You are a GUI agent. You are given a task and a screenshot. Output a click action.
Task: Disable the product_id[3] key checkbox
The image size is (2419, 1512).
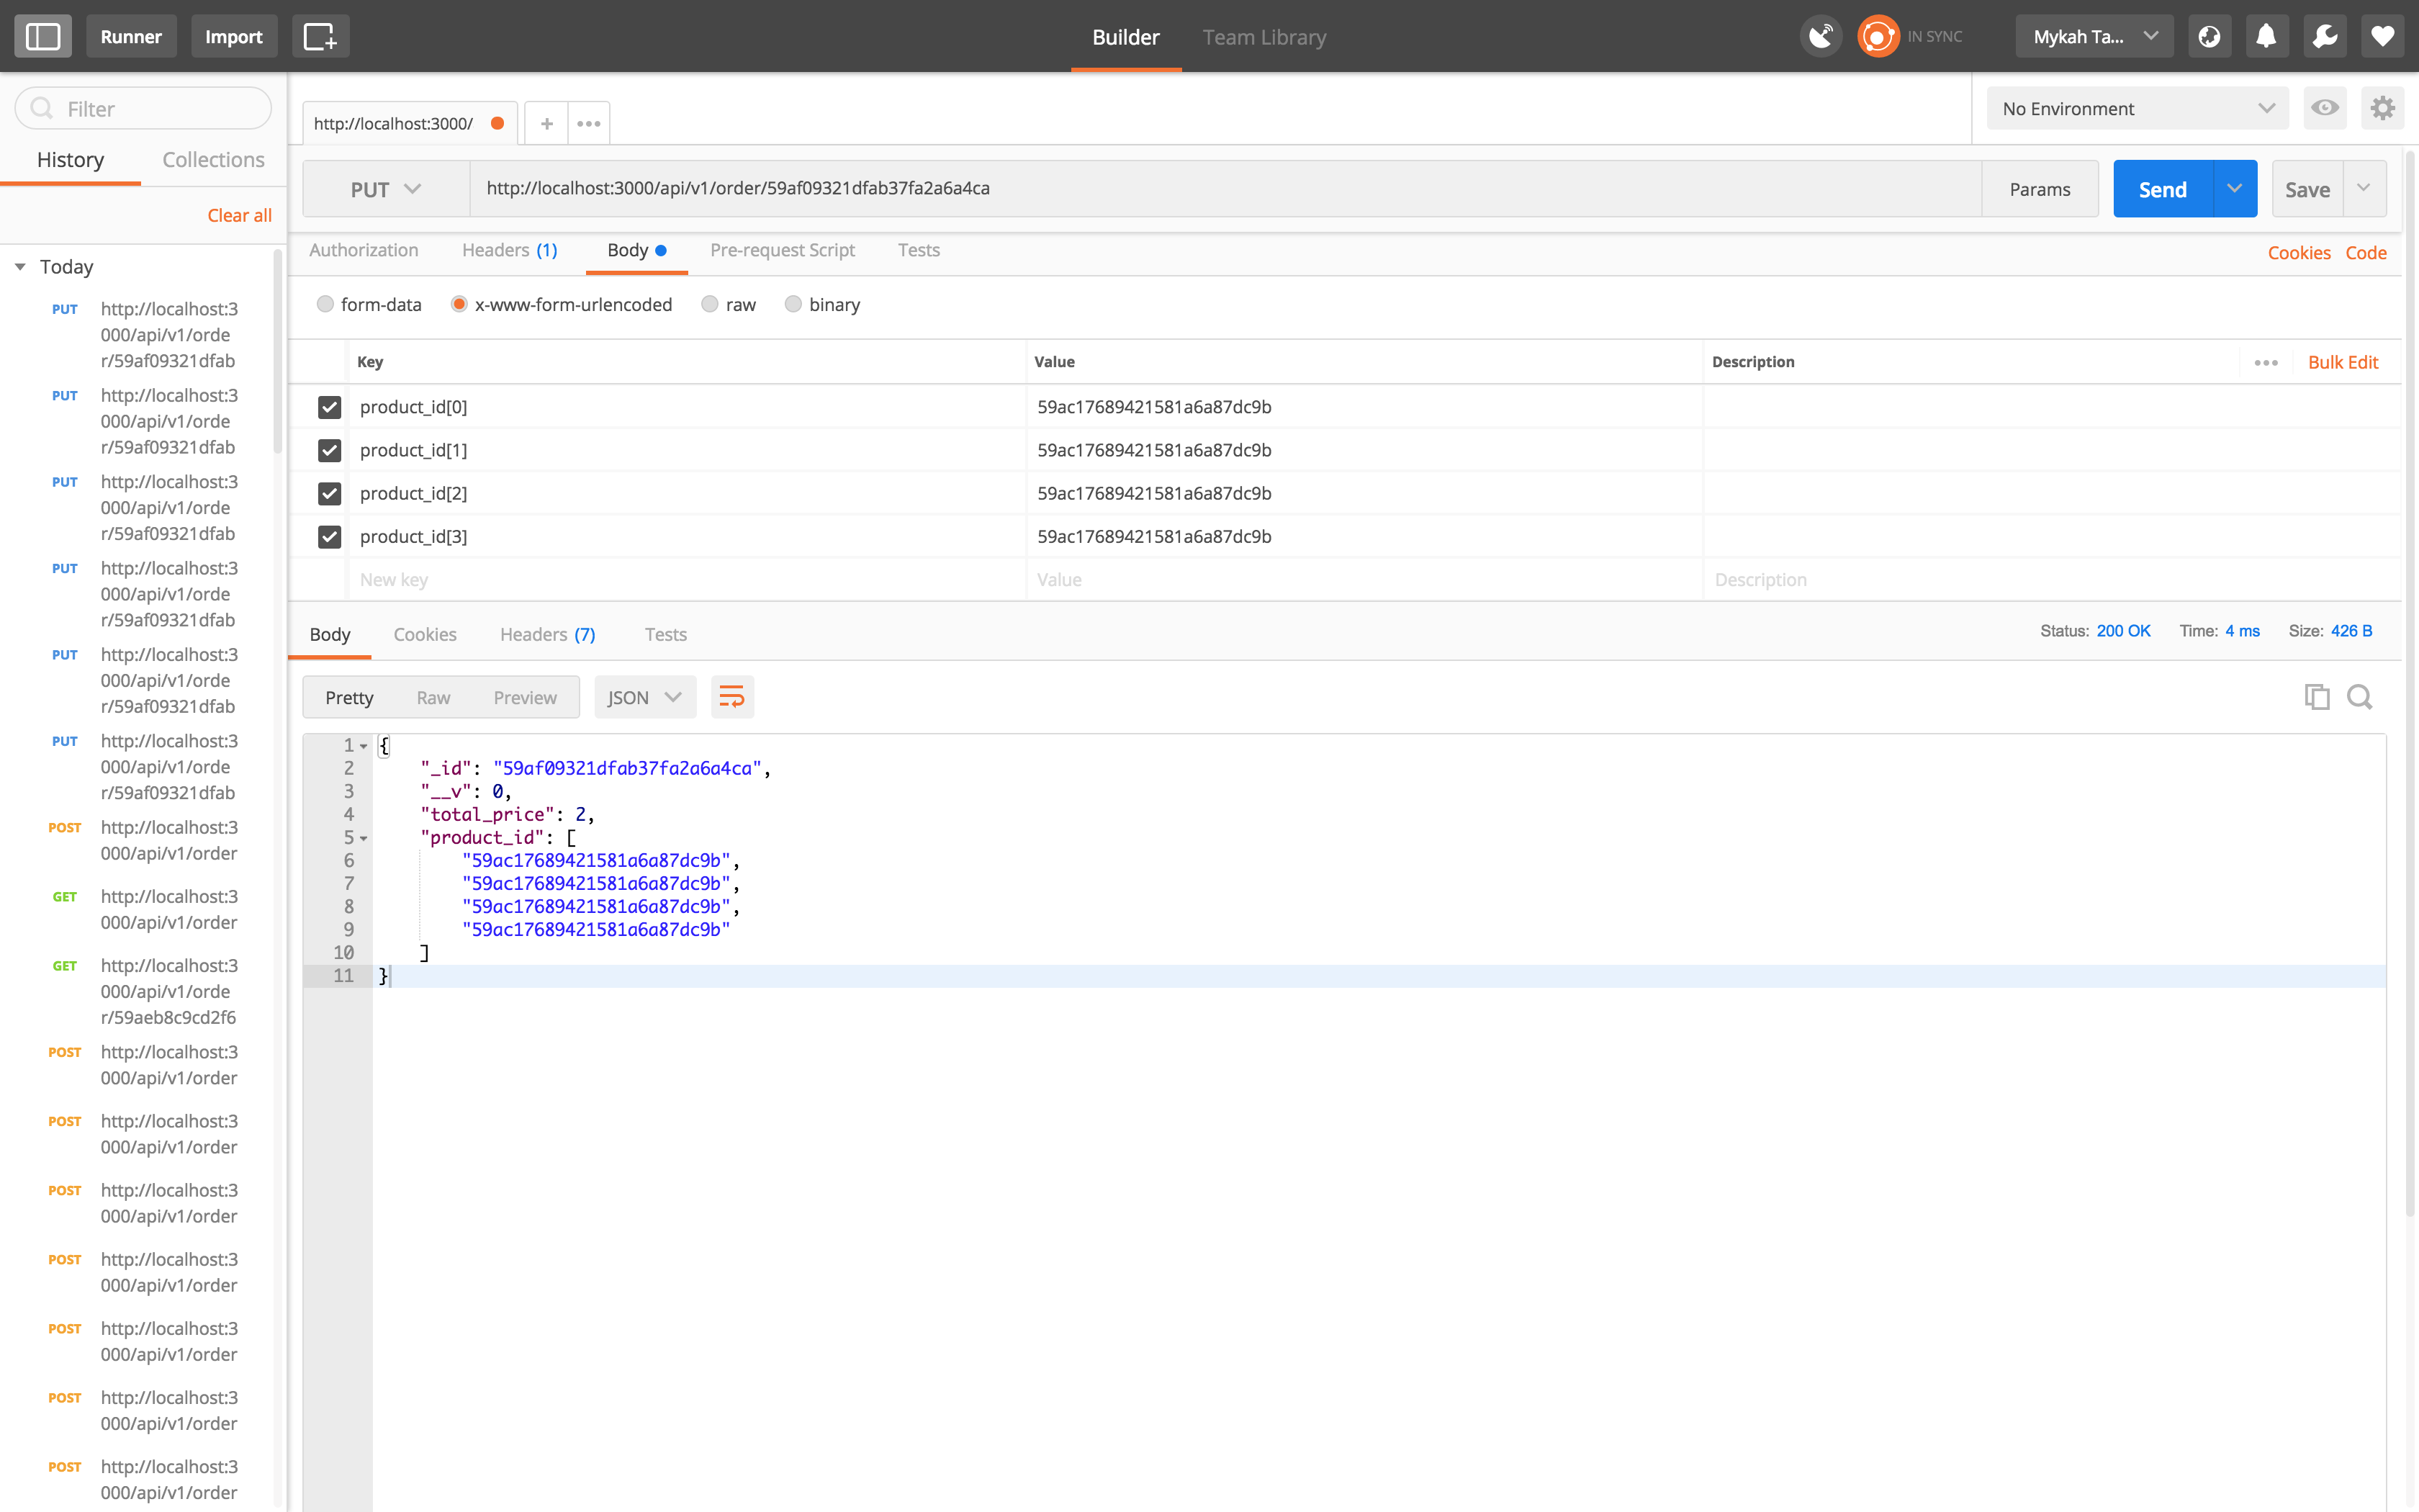pyautogui.click(x=329, y=535)
